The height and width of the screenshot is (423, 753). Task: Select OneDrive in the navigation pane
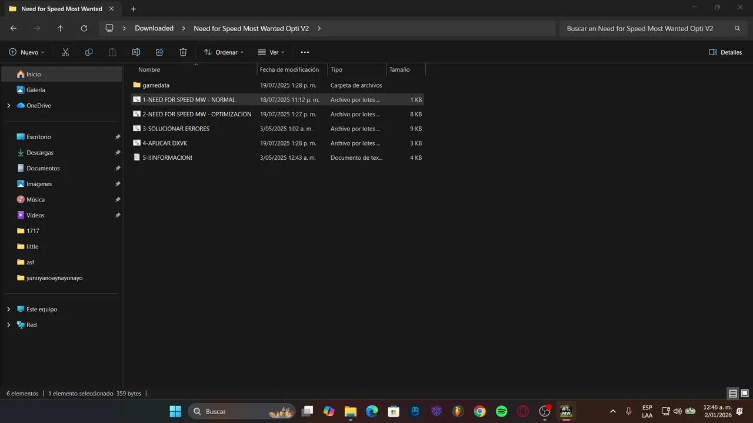click(x=63, y=106)
